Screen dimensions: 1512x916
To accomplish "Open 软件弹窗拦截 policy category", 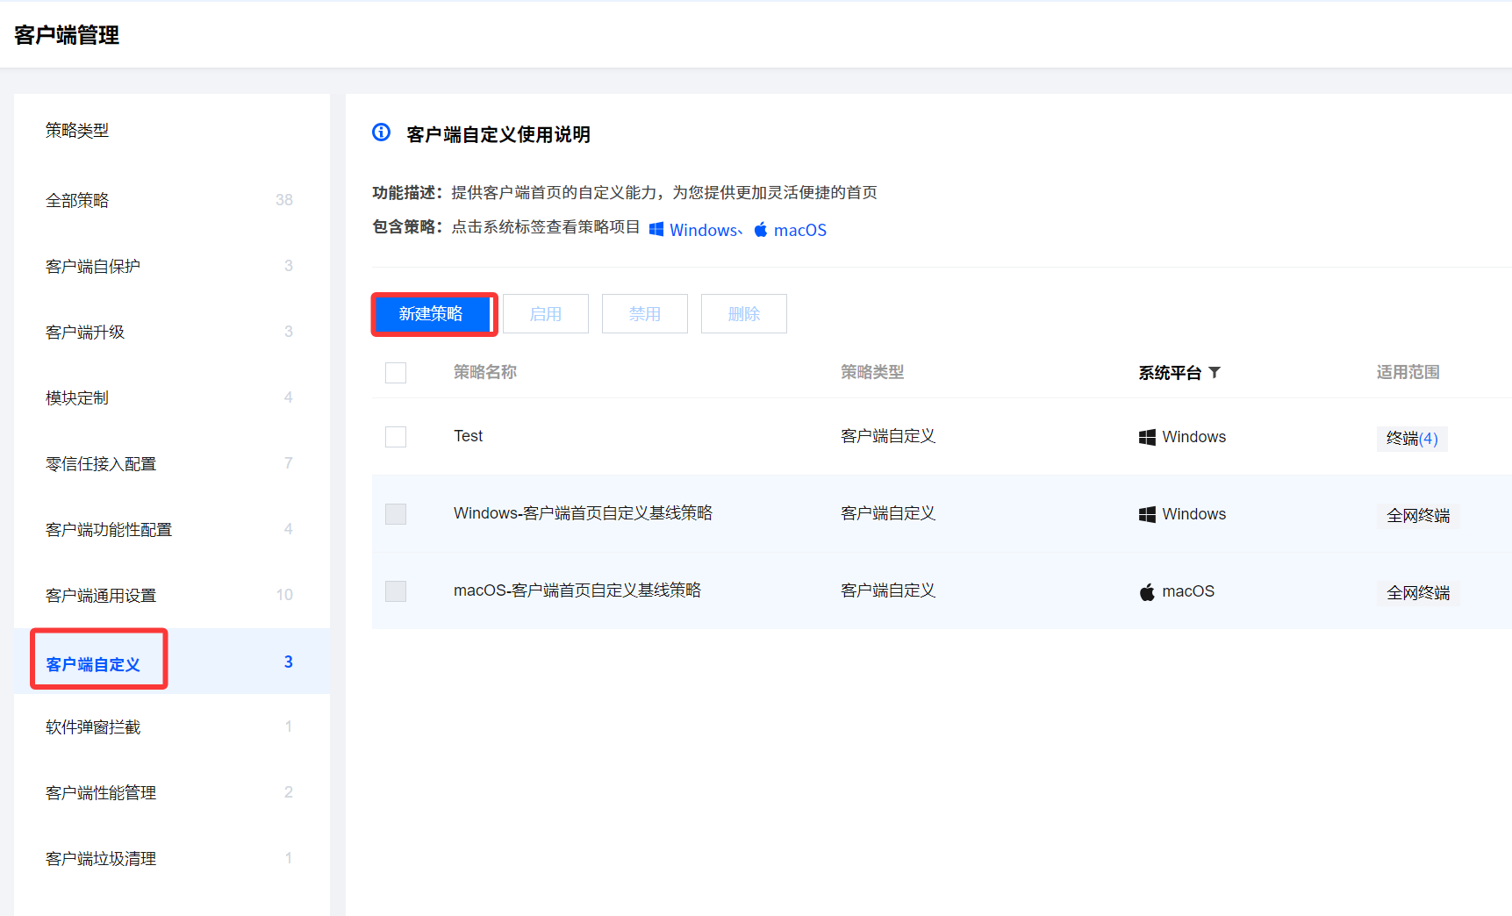I will tap(93, 727).
